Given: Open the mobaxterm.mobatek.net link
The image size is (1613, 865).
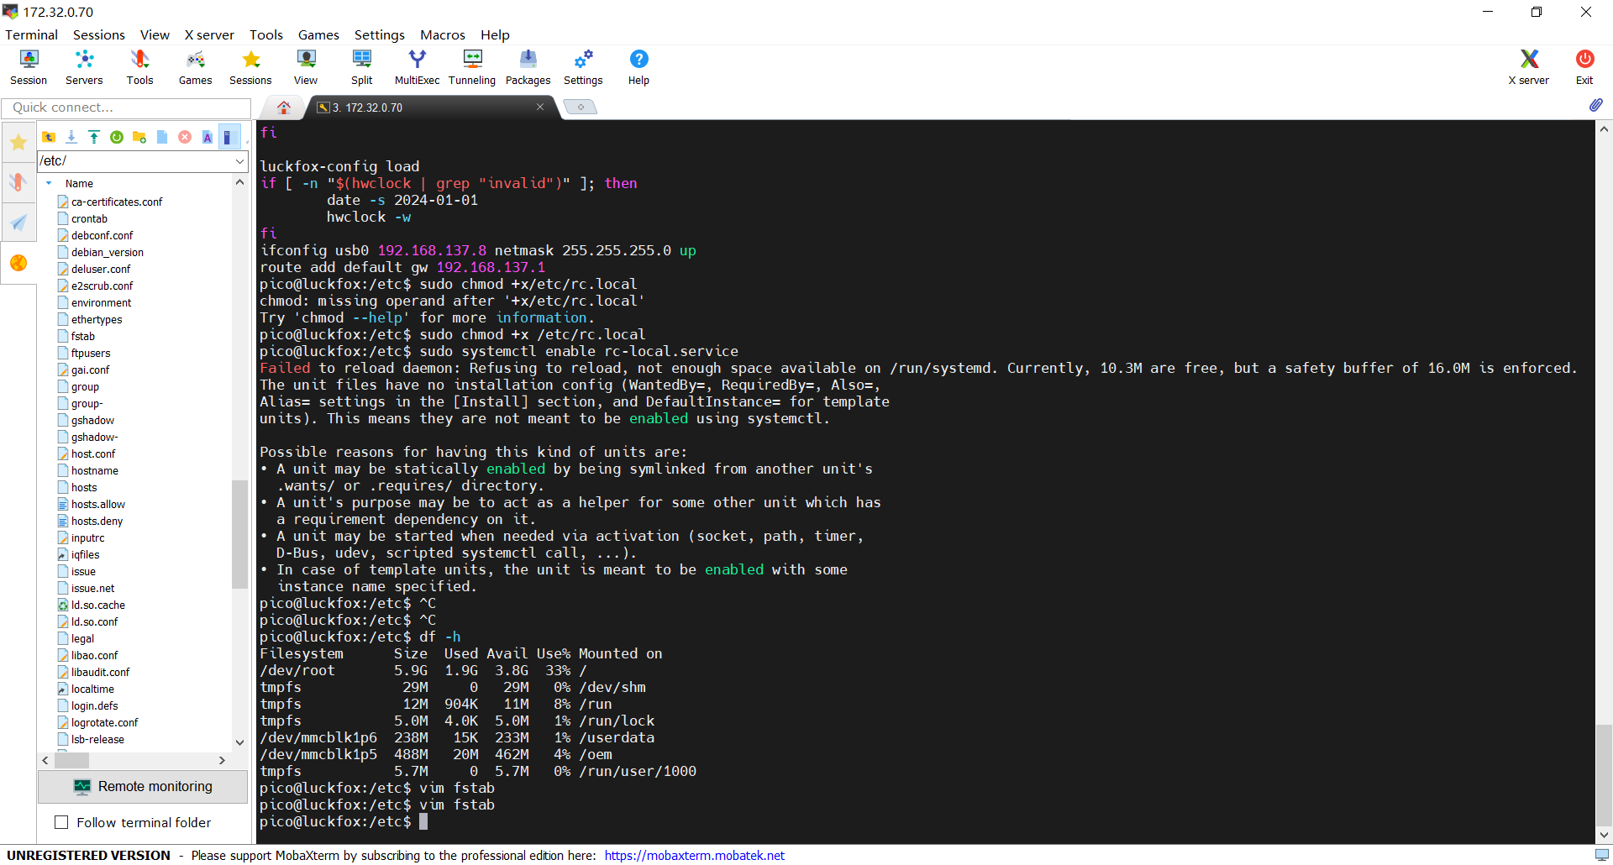Looking at the screenshot, I should pyautogui.click(x=694, y=855).
